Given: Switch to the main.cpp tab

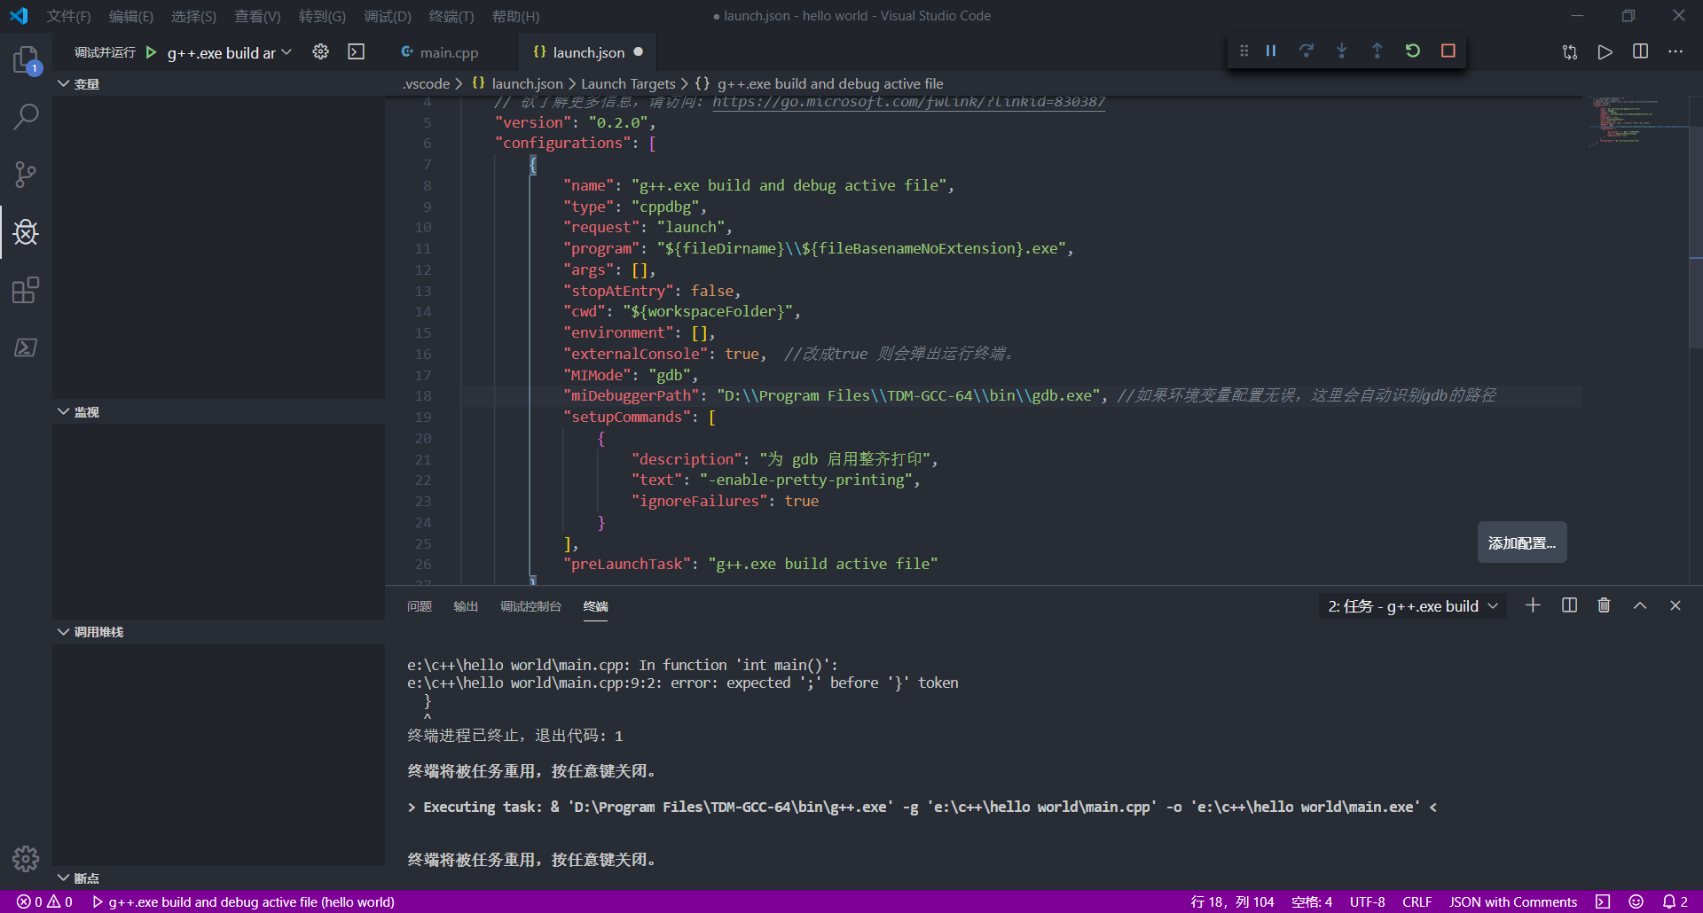Looking at the screenshot, I should pos(441,53).
